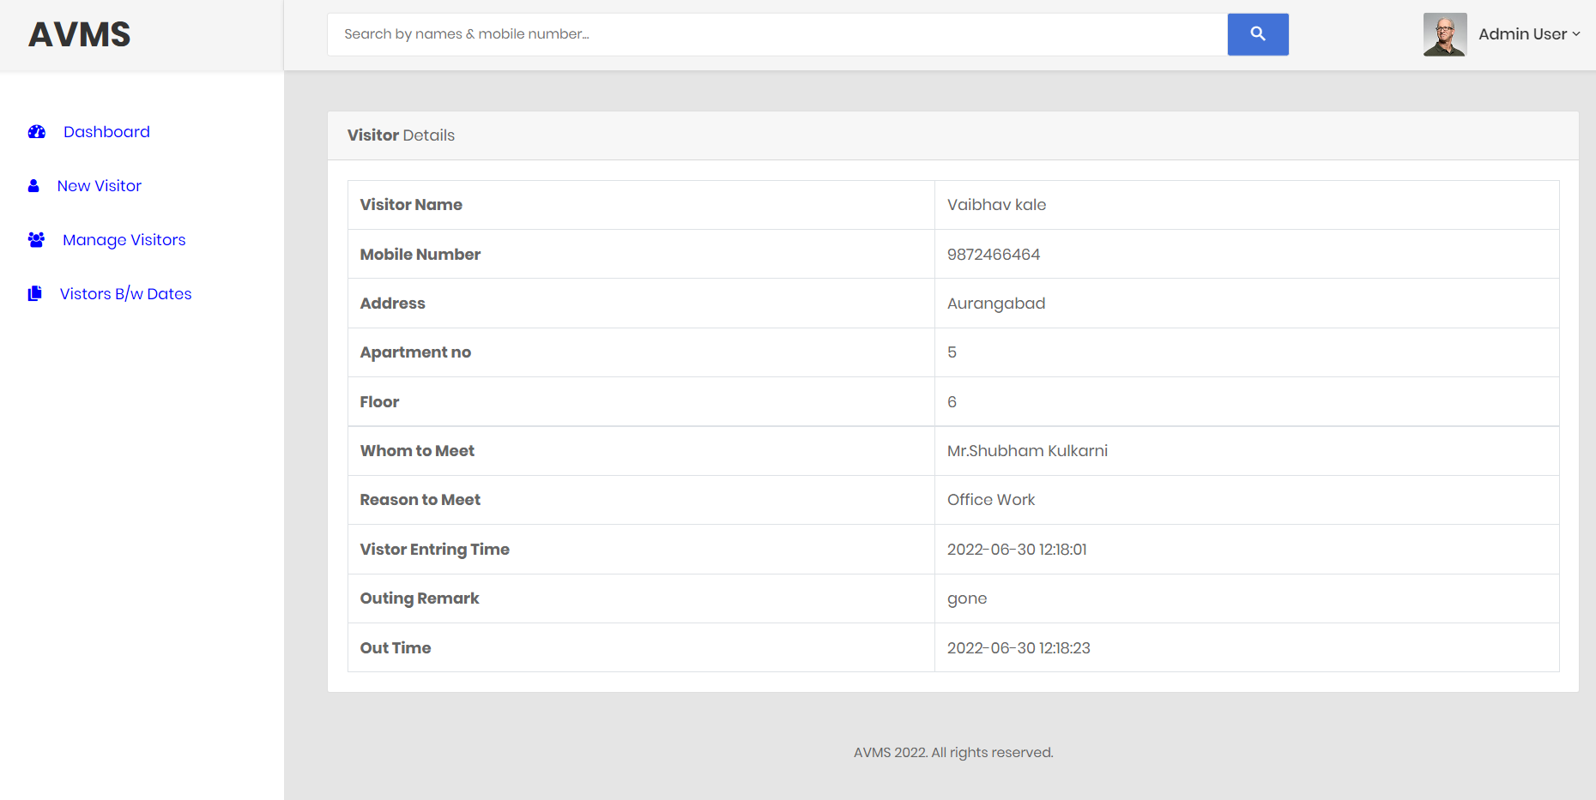This screenshot has width=1596, height=800.
Task: Click the AVMS logo in top left
Action: click(79, 34)
